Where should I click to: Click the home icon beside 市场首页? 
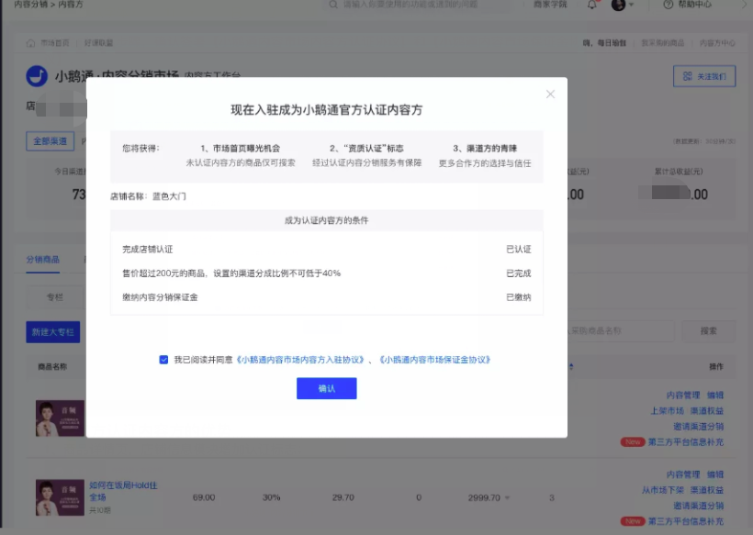click(x=30, y=43)
